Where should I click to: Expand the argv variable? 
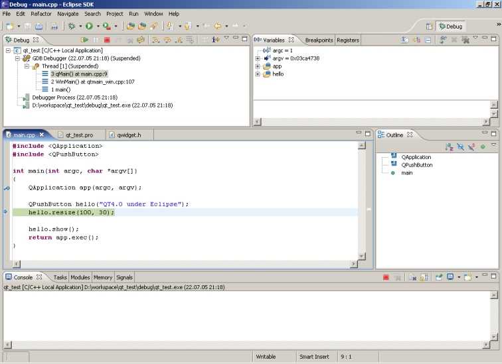coord(258,58)
